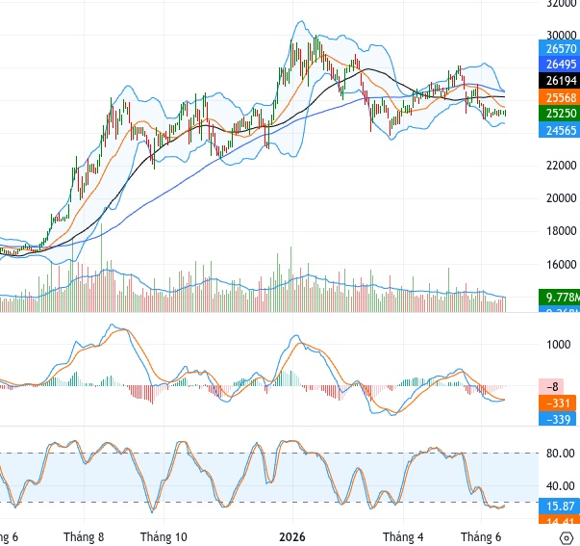Viewport: 580px width, 546px height.
Task: Click Tháng 10 time axis label
Action: [164, 536]
